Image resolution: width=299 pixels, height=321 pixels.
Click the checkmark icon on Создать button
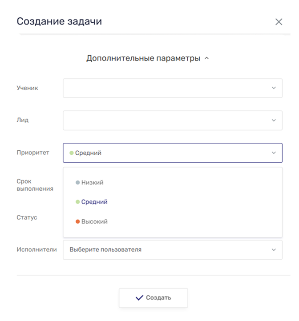point(139,297)
